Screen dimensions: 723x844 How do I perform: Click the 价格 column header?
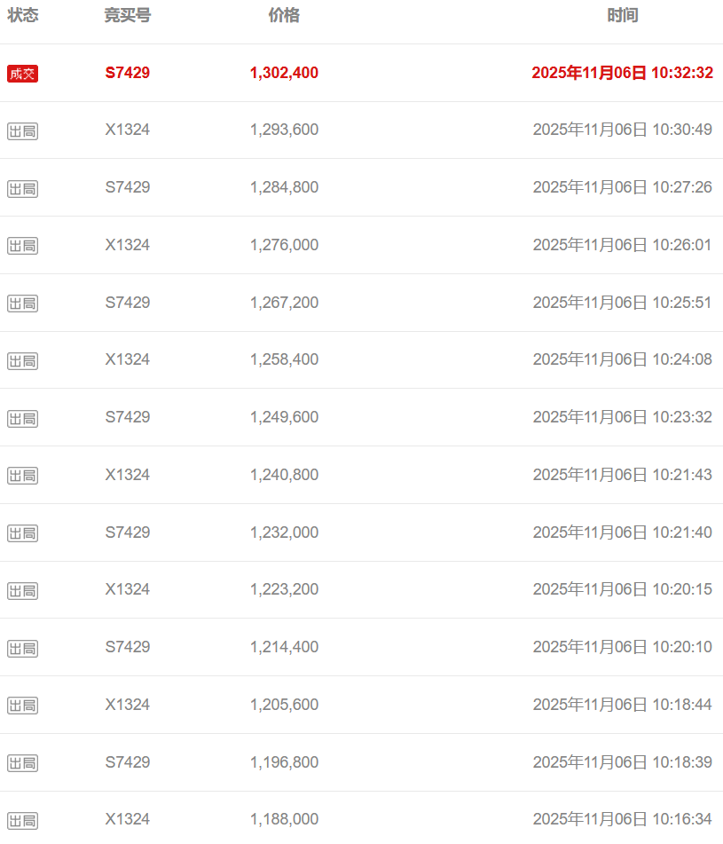[284, 16]
